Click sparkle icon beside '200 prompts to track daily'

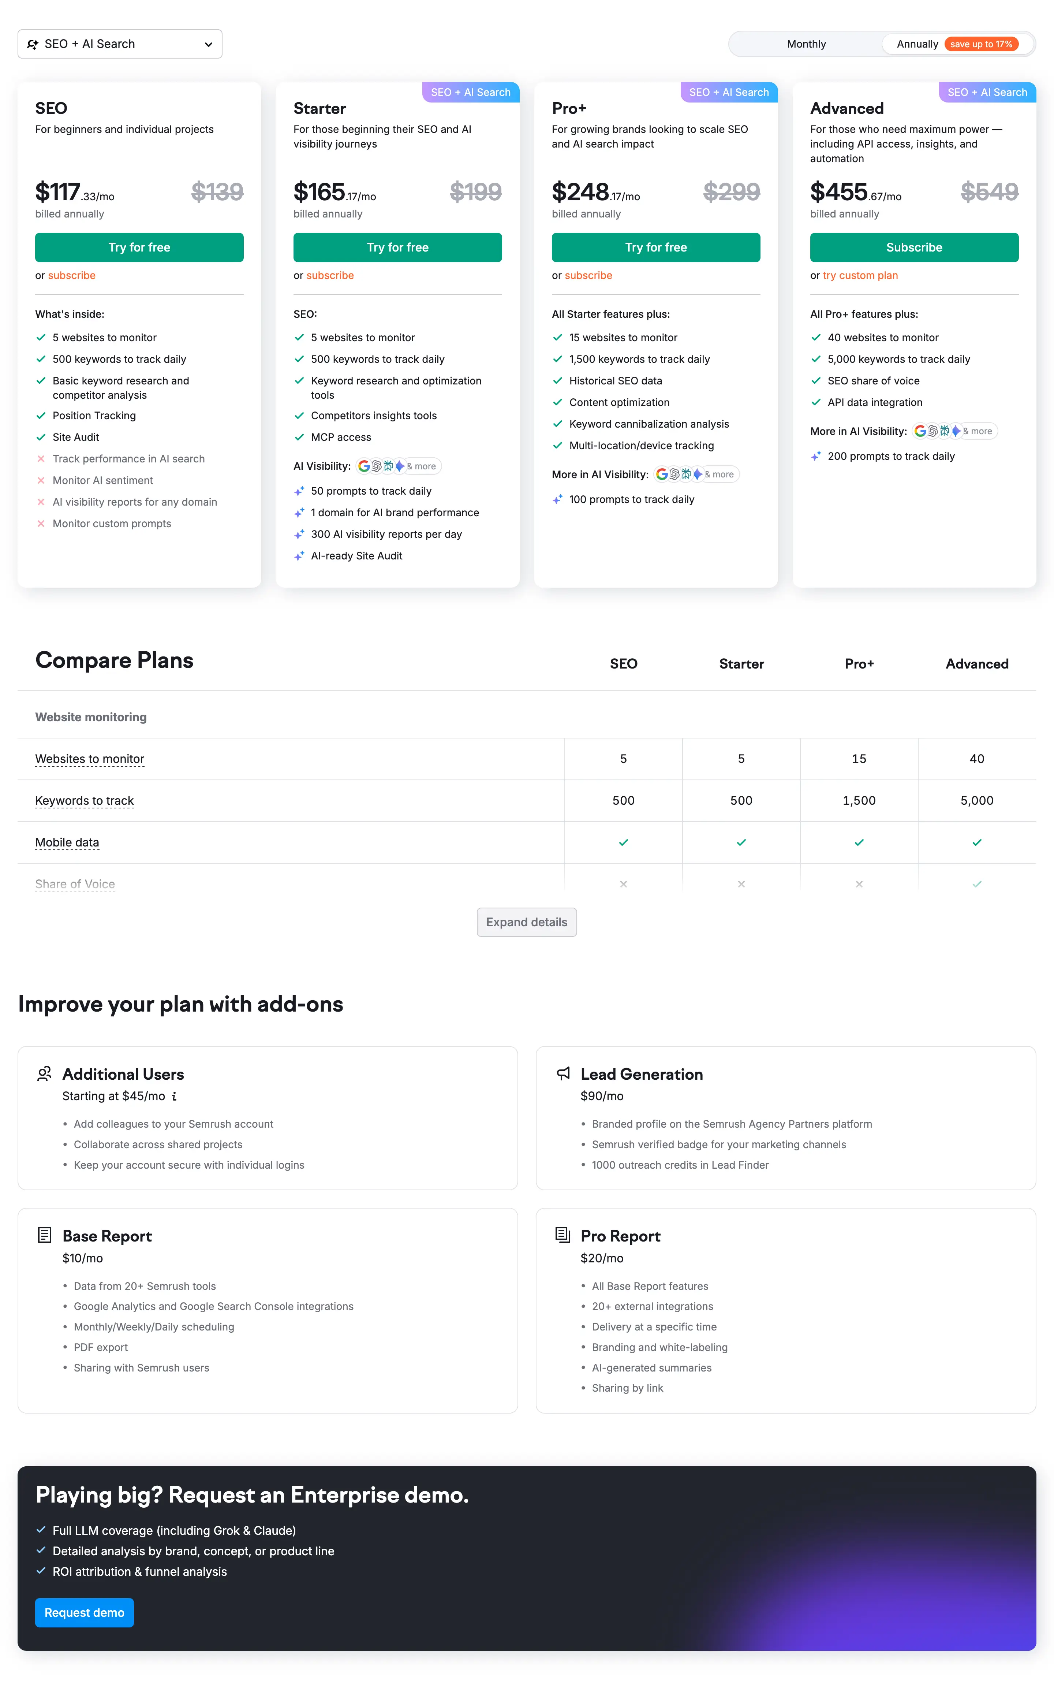click(816, 456)
